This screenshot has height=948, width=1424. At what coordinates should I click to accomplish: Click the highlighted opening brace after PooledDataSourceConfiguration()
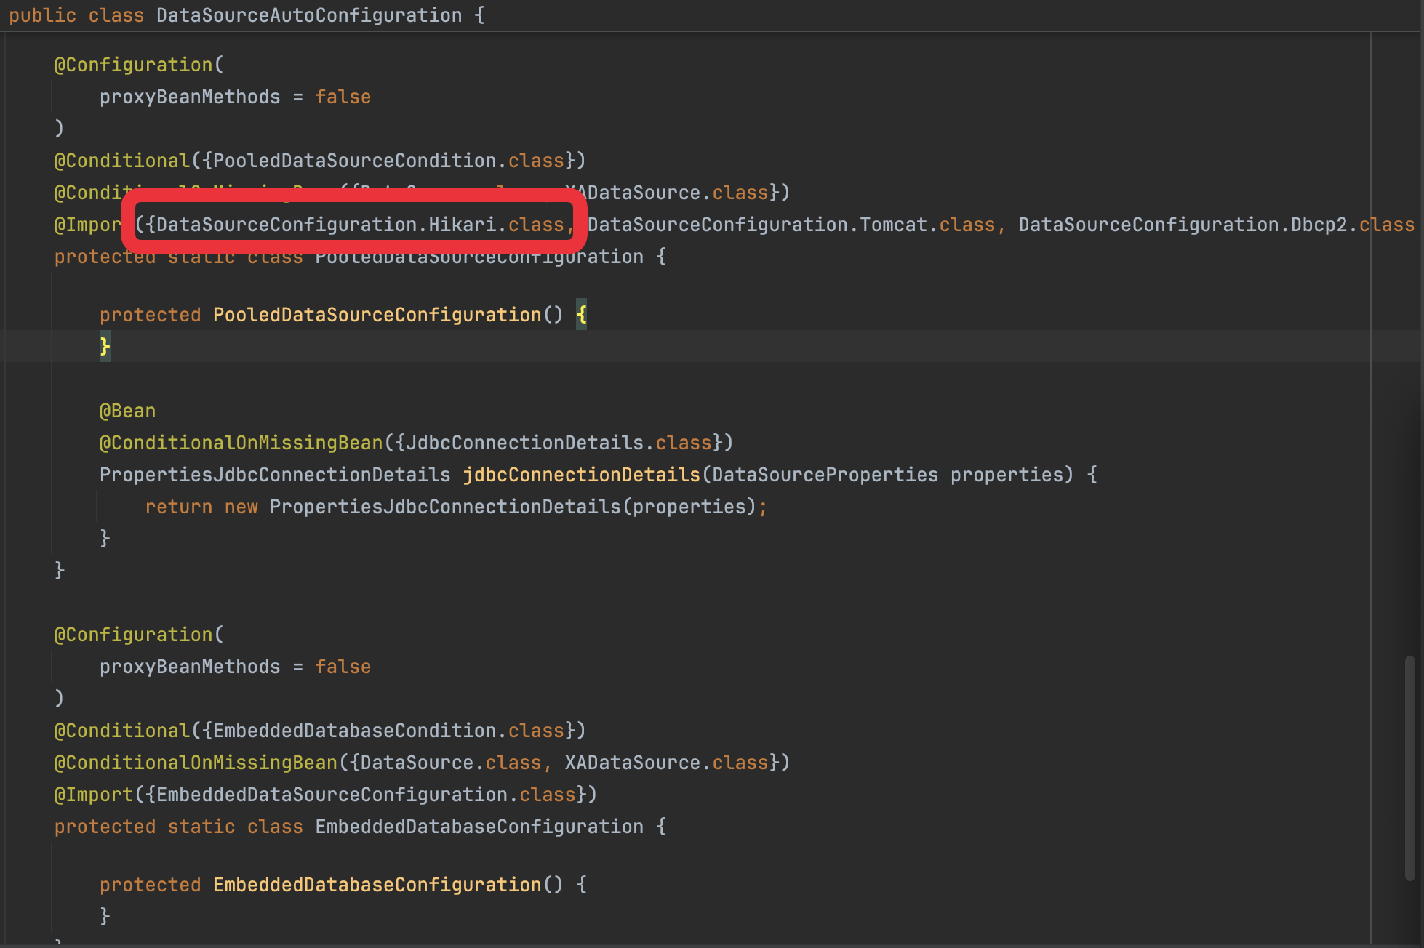(x=581, y=315)
